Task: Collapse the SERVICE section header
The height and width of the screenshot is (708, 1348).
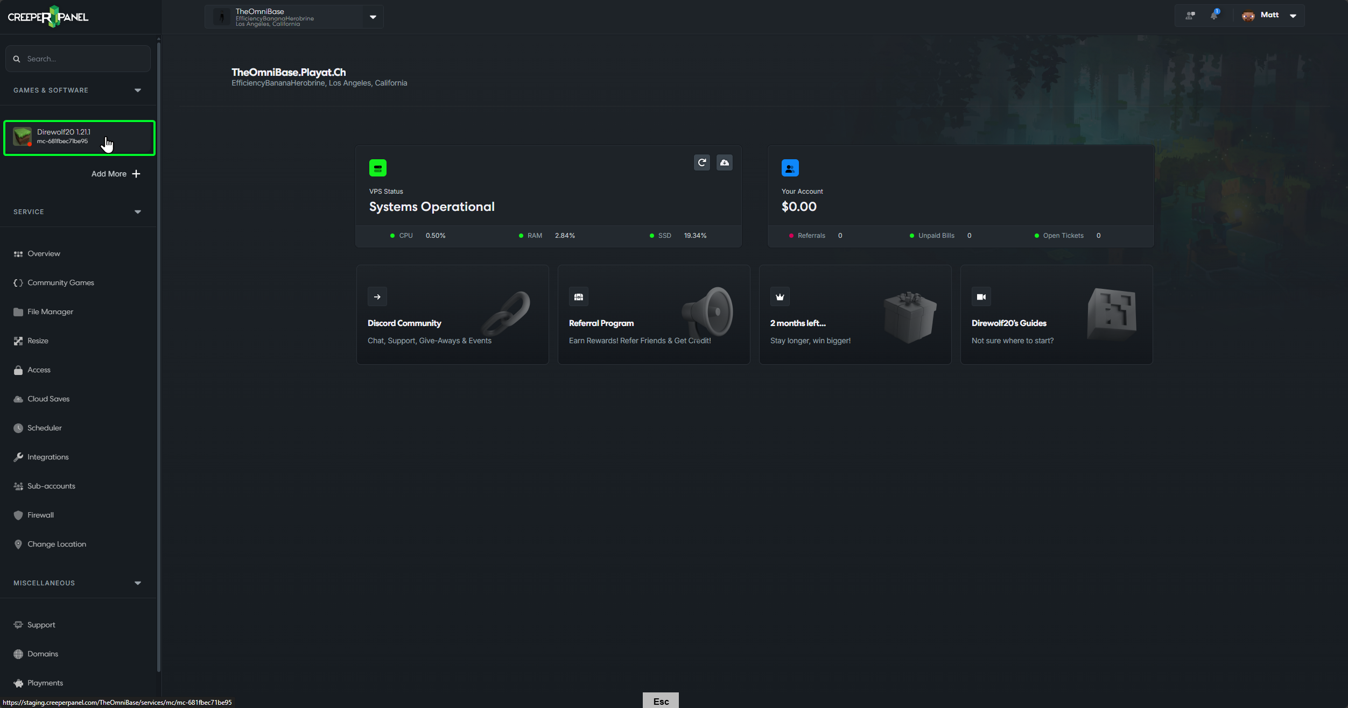Action: coord(137,211)
